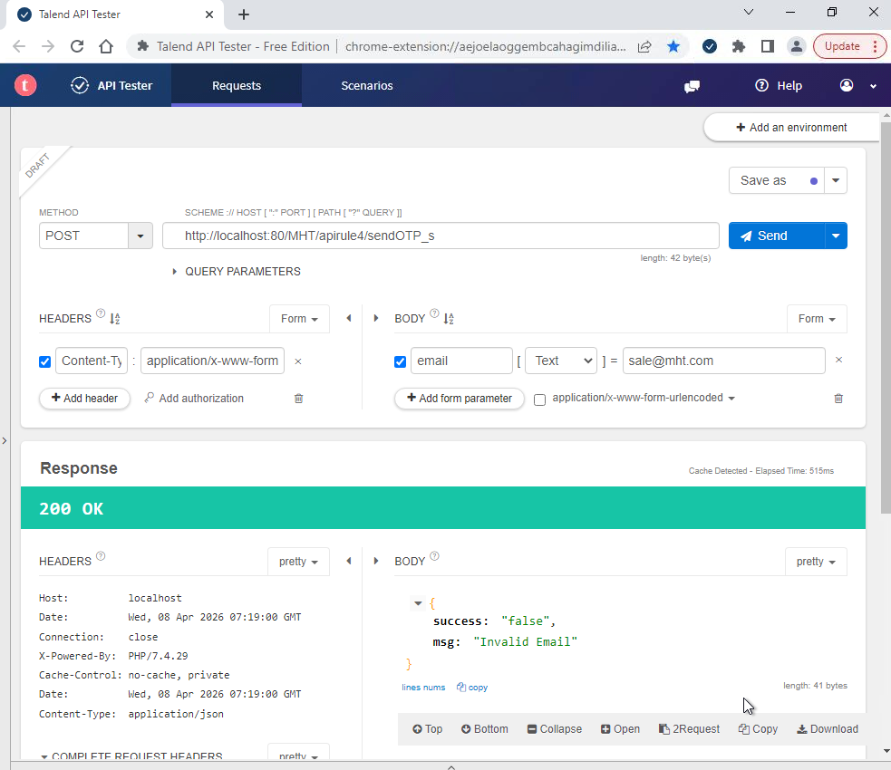Switch to the Scenarios tab
891x770 pixels.
366,85
